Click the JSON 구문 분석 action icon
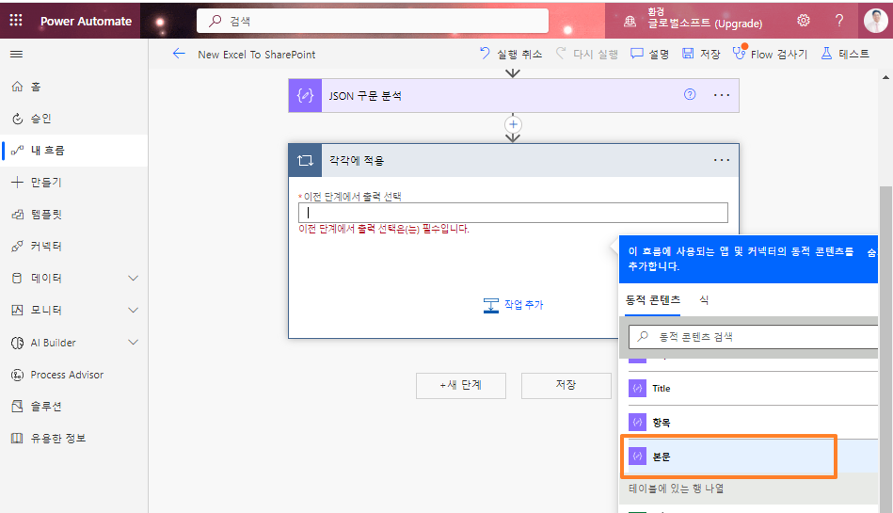The height and width of the screenshot is (513, 893). 305,96
